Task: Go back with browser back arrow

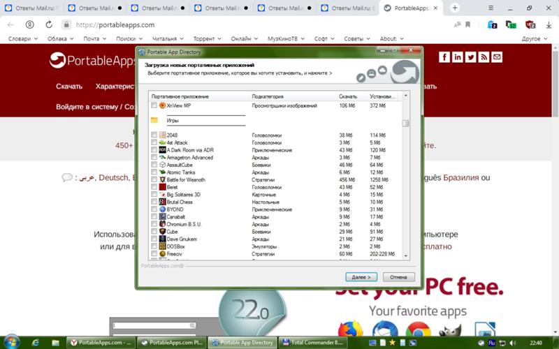Action: point(10,24)
